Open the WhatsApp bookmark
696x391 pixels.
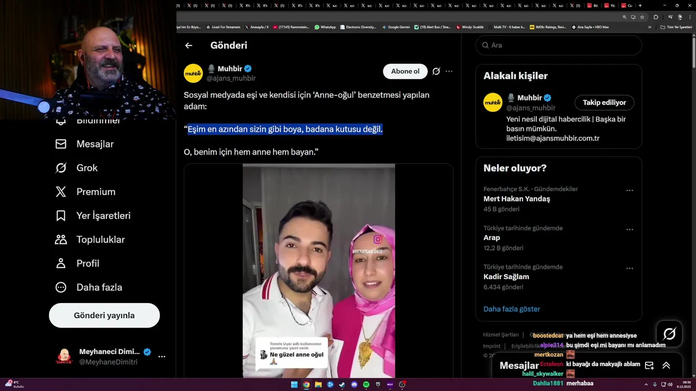pos(325,27)
